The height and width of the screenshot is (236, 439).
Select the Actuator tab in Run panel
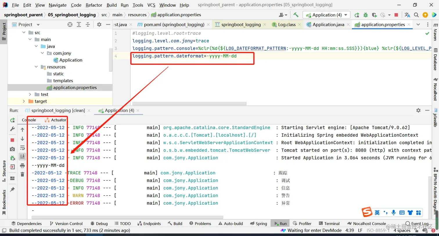tap(55, 120)
